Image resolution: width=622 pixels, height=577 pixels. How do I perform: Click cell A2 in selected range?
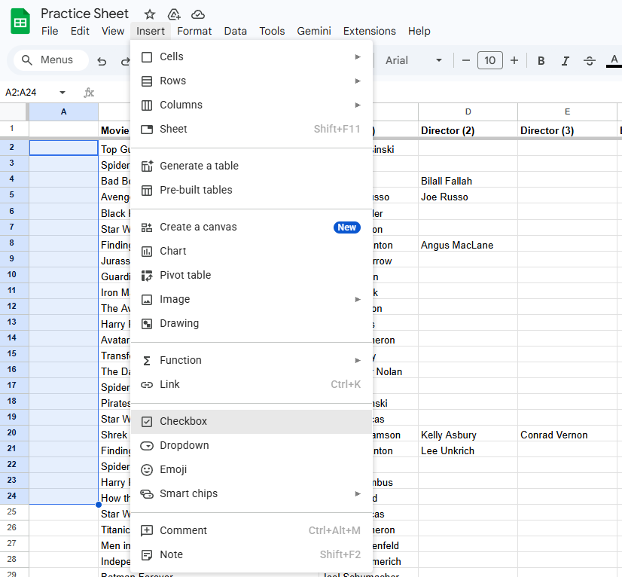(x=63, y=148)
